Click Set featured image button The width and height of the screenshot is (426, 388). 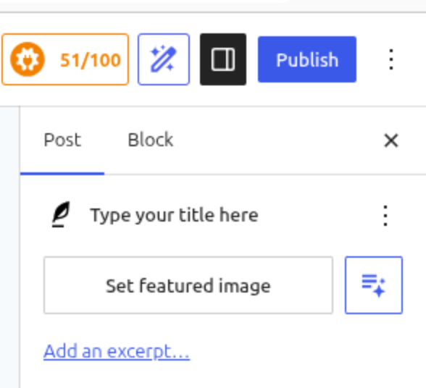188,285
